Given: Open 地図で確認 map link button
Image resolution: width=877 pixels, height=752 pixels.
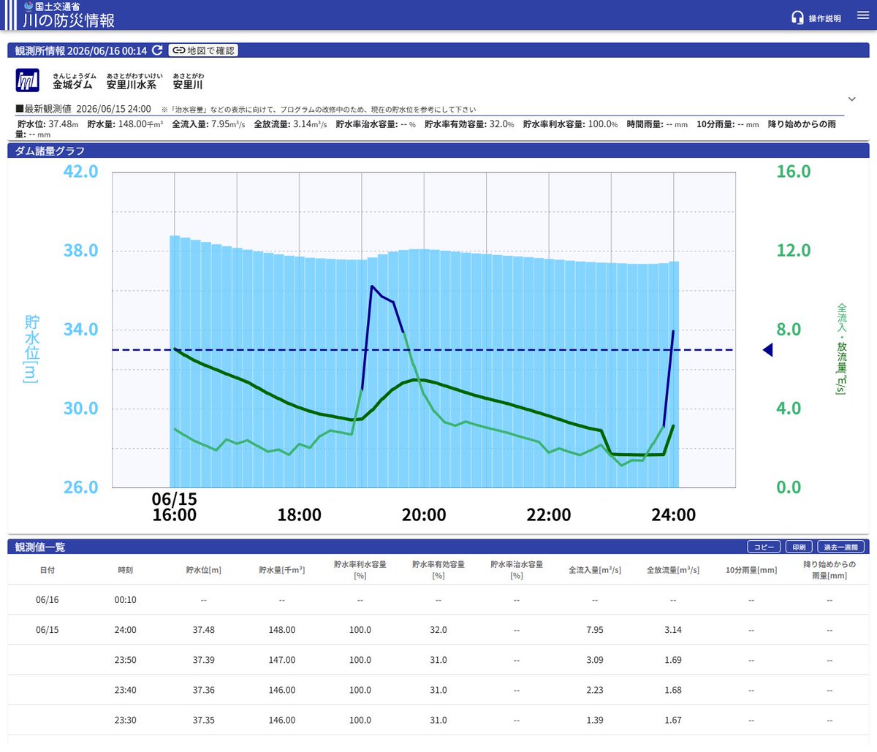Looking at the screenshot, I should (203, 50).
